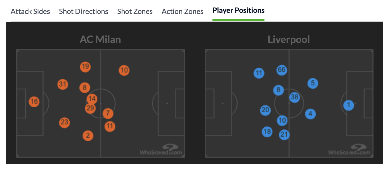Select Liverpool player 5 circle

pos(313,83)
